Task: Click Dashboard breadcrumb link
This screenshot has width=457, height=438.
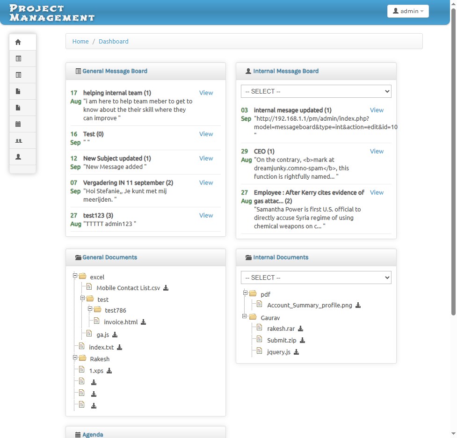Action: click(113, 41)
